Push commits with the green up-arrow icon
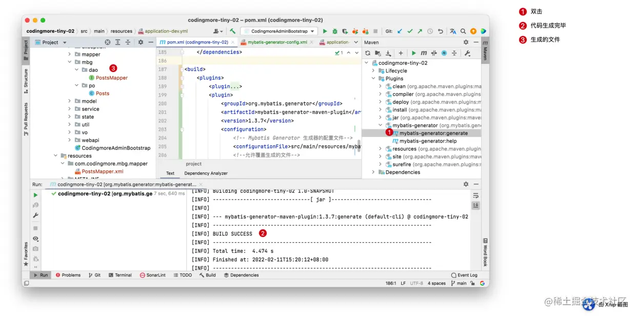 tap(420, 31)
